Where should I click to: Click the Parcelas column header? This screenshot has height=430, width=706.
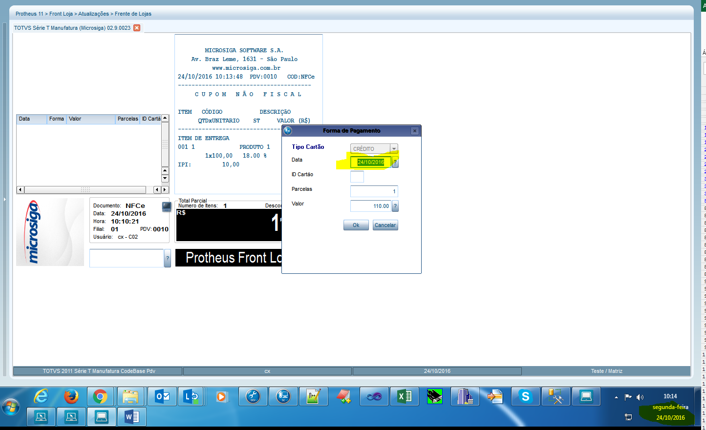pos(128,119)
